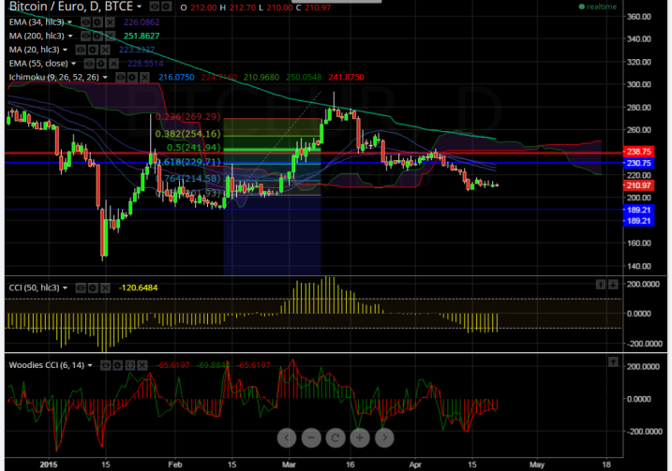This screenshot has height=471, width=672.
Task: Remove the MA (200, hlc3) indicator
Action: 111,36
